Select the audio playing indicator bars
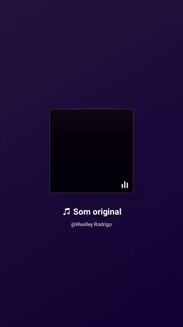This screenshot has width=183, height=327. tap(125, 185)
